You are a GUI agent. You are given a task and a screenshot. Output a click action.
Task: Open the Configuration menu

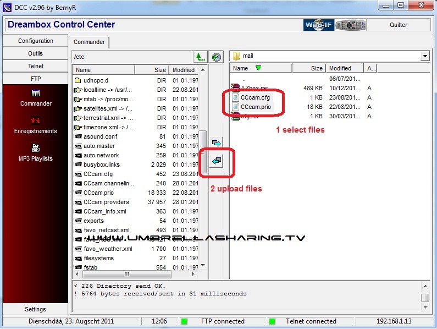coord(35,41)
